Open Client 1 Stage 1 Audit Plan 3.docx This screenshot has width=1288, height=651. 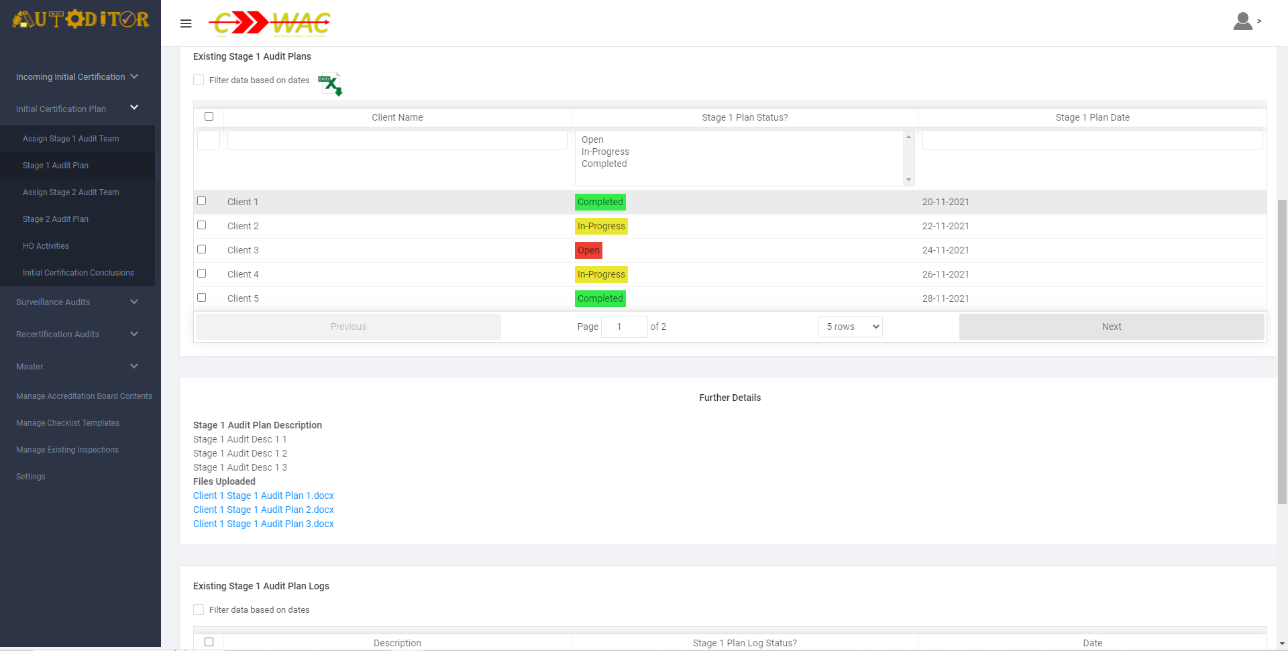click(264, 524)
